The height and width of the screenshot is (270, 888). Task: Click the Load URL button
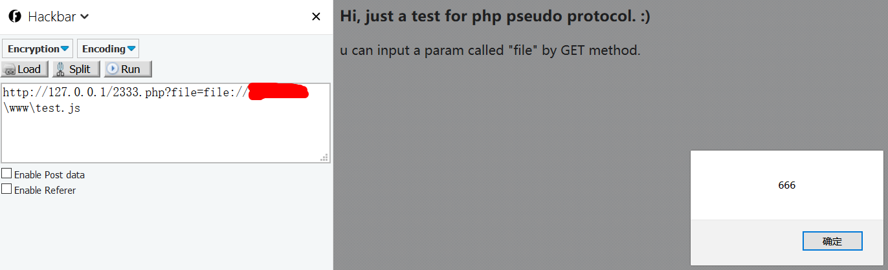(x=25, y=69)
